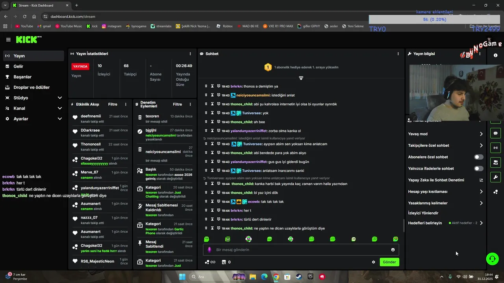Click the chat panel scrollbar
This screenshot has height=283, width=504.
pyautogui.click(x=404, y=226)
